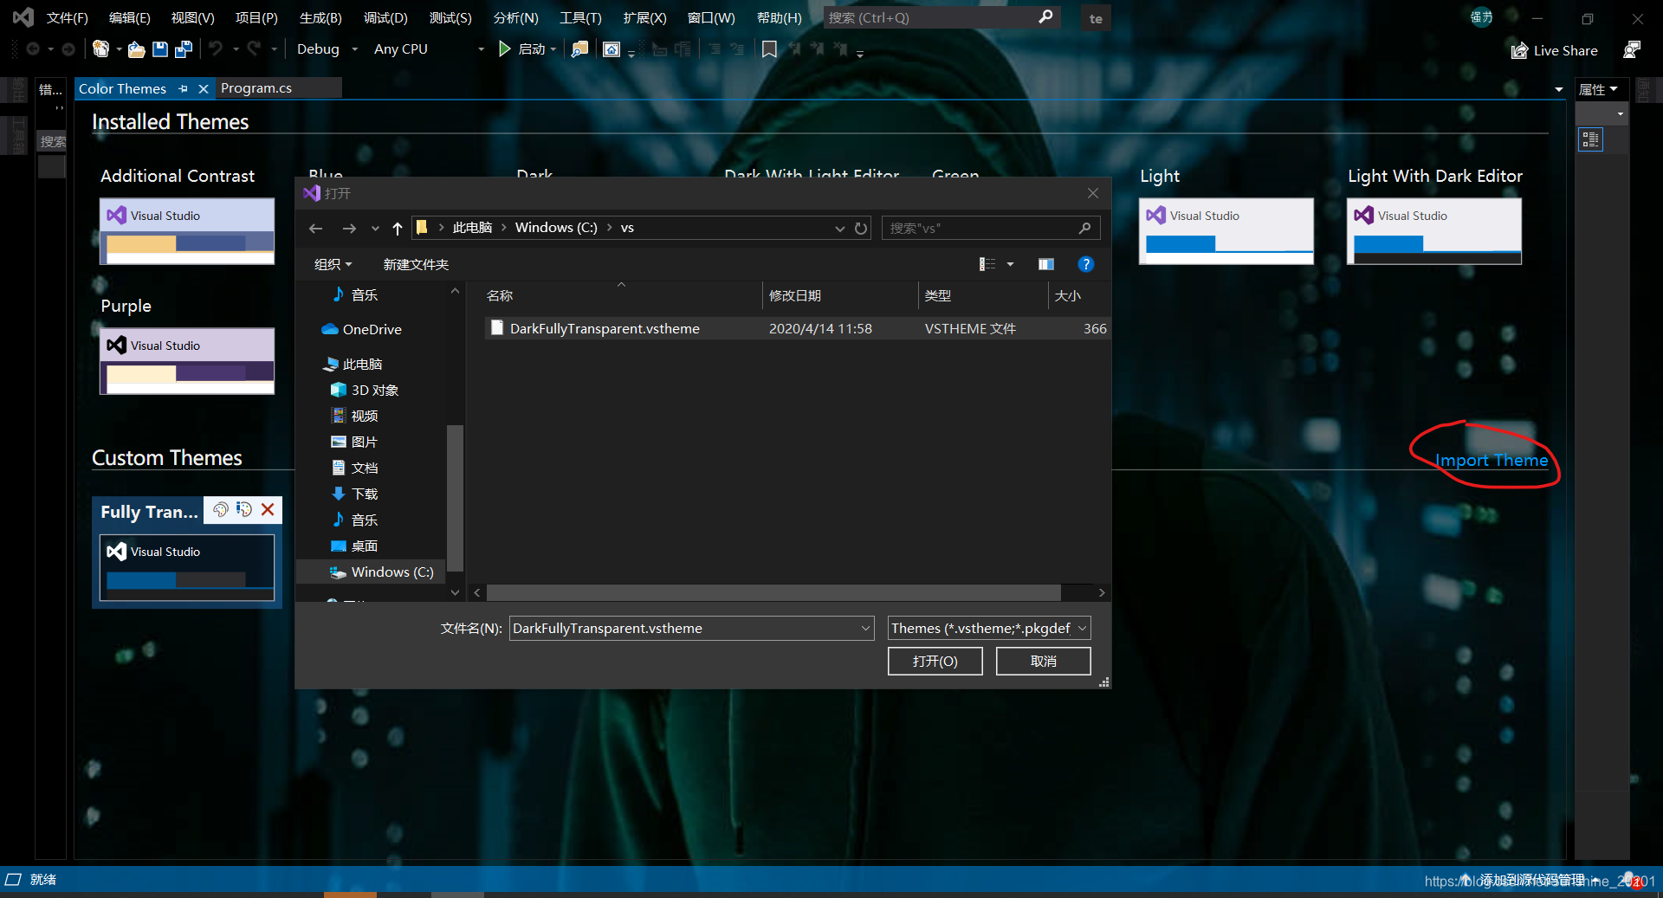Click the Undo arrow in the toolbar
Image resolution: width=1663 pixels, height=898 pixels.
pyautogui.click(x=216, y=48)
